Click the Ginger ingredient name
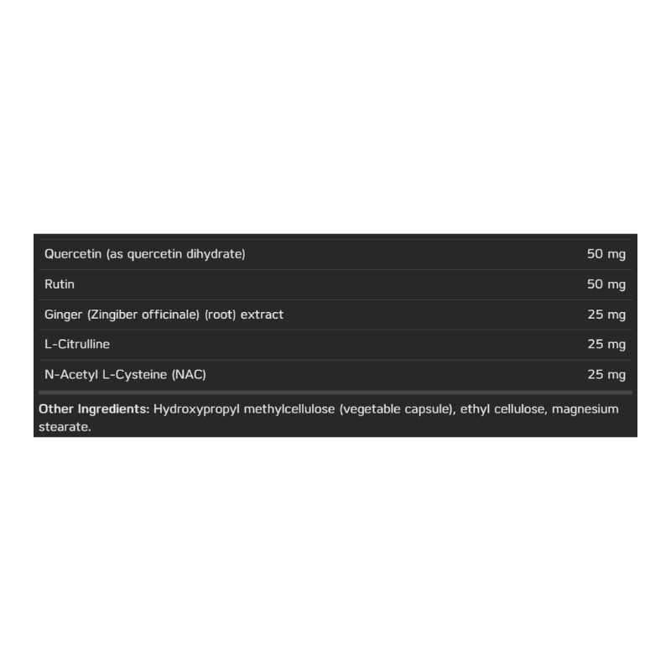671x671 pixels. [x=64, y=315]
